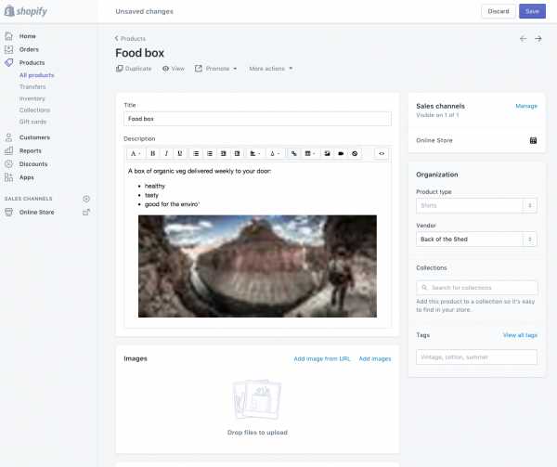Open the Vendor combo box
The image size is (557, 467).
476,240
